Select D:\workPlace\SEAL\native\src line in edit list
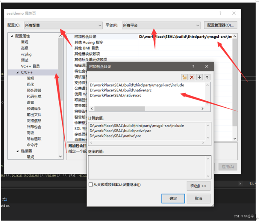Image resolution: width=259 pixels, height=221 pixels. click(116, 95)
